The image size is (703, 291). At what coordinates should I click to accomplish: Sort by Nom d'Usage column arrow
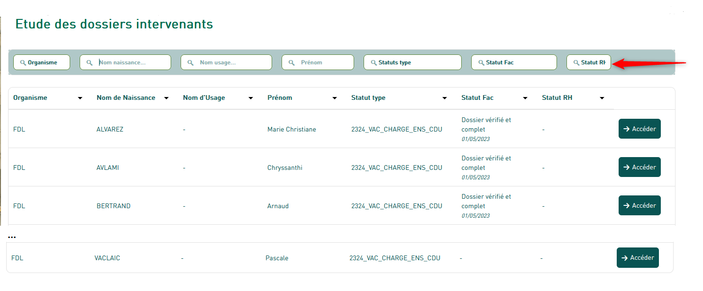(x=251, y=98)
